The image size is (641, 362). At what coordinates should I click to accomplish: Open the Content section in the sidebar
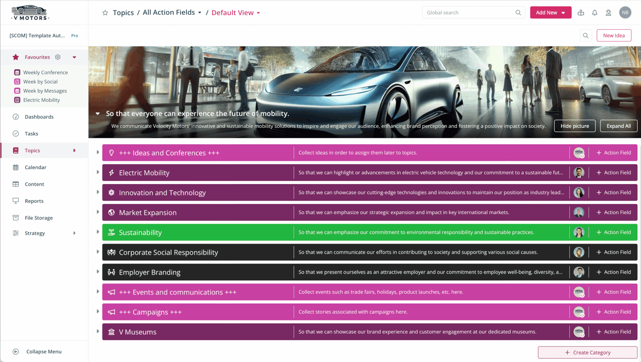click(34, 184)
